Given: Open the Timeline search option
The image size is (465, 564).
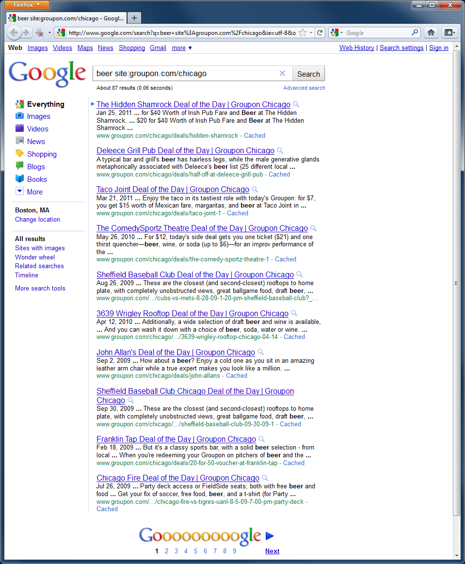Looking at the screenshot, I should (x=27, y=275).
